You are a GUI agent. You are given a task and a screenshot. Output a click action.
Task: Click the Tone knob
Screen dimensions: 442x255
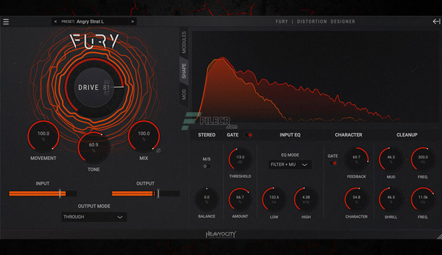pos(94,148)
